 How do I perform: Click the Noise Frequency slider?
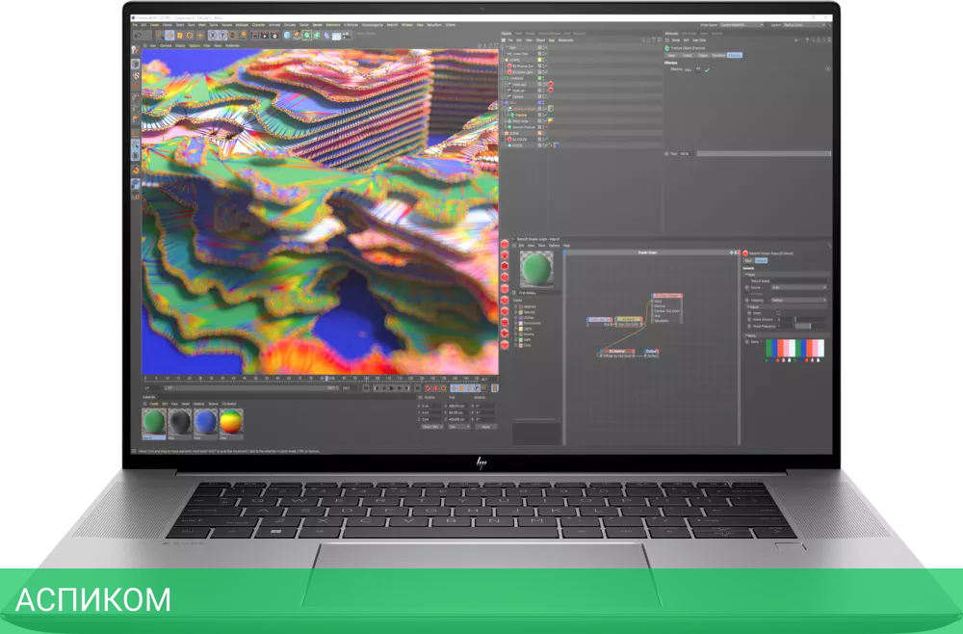tap(810, 327)
